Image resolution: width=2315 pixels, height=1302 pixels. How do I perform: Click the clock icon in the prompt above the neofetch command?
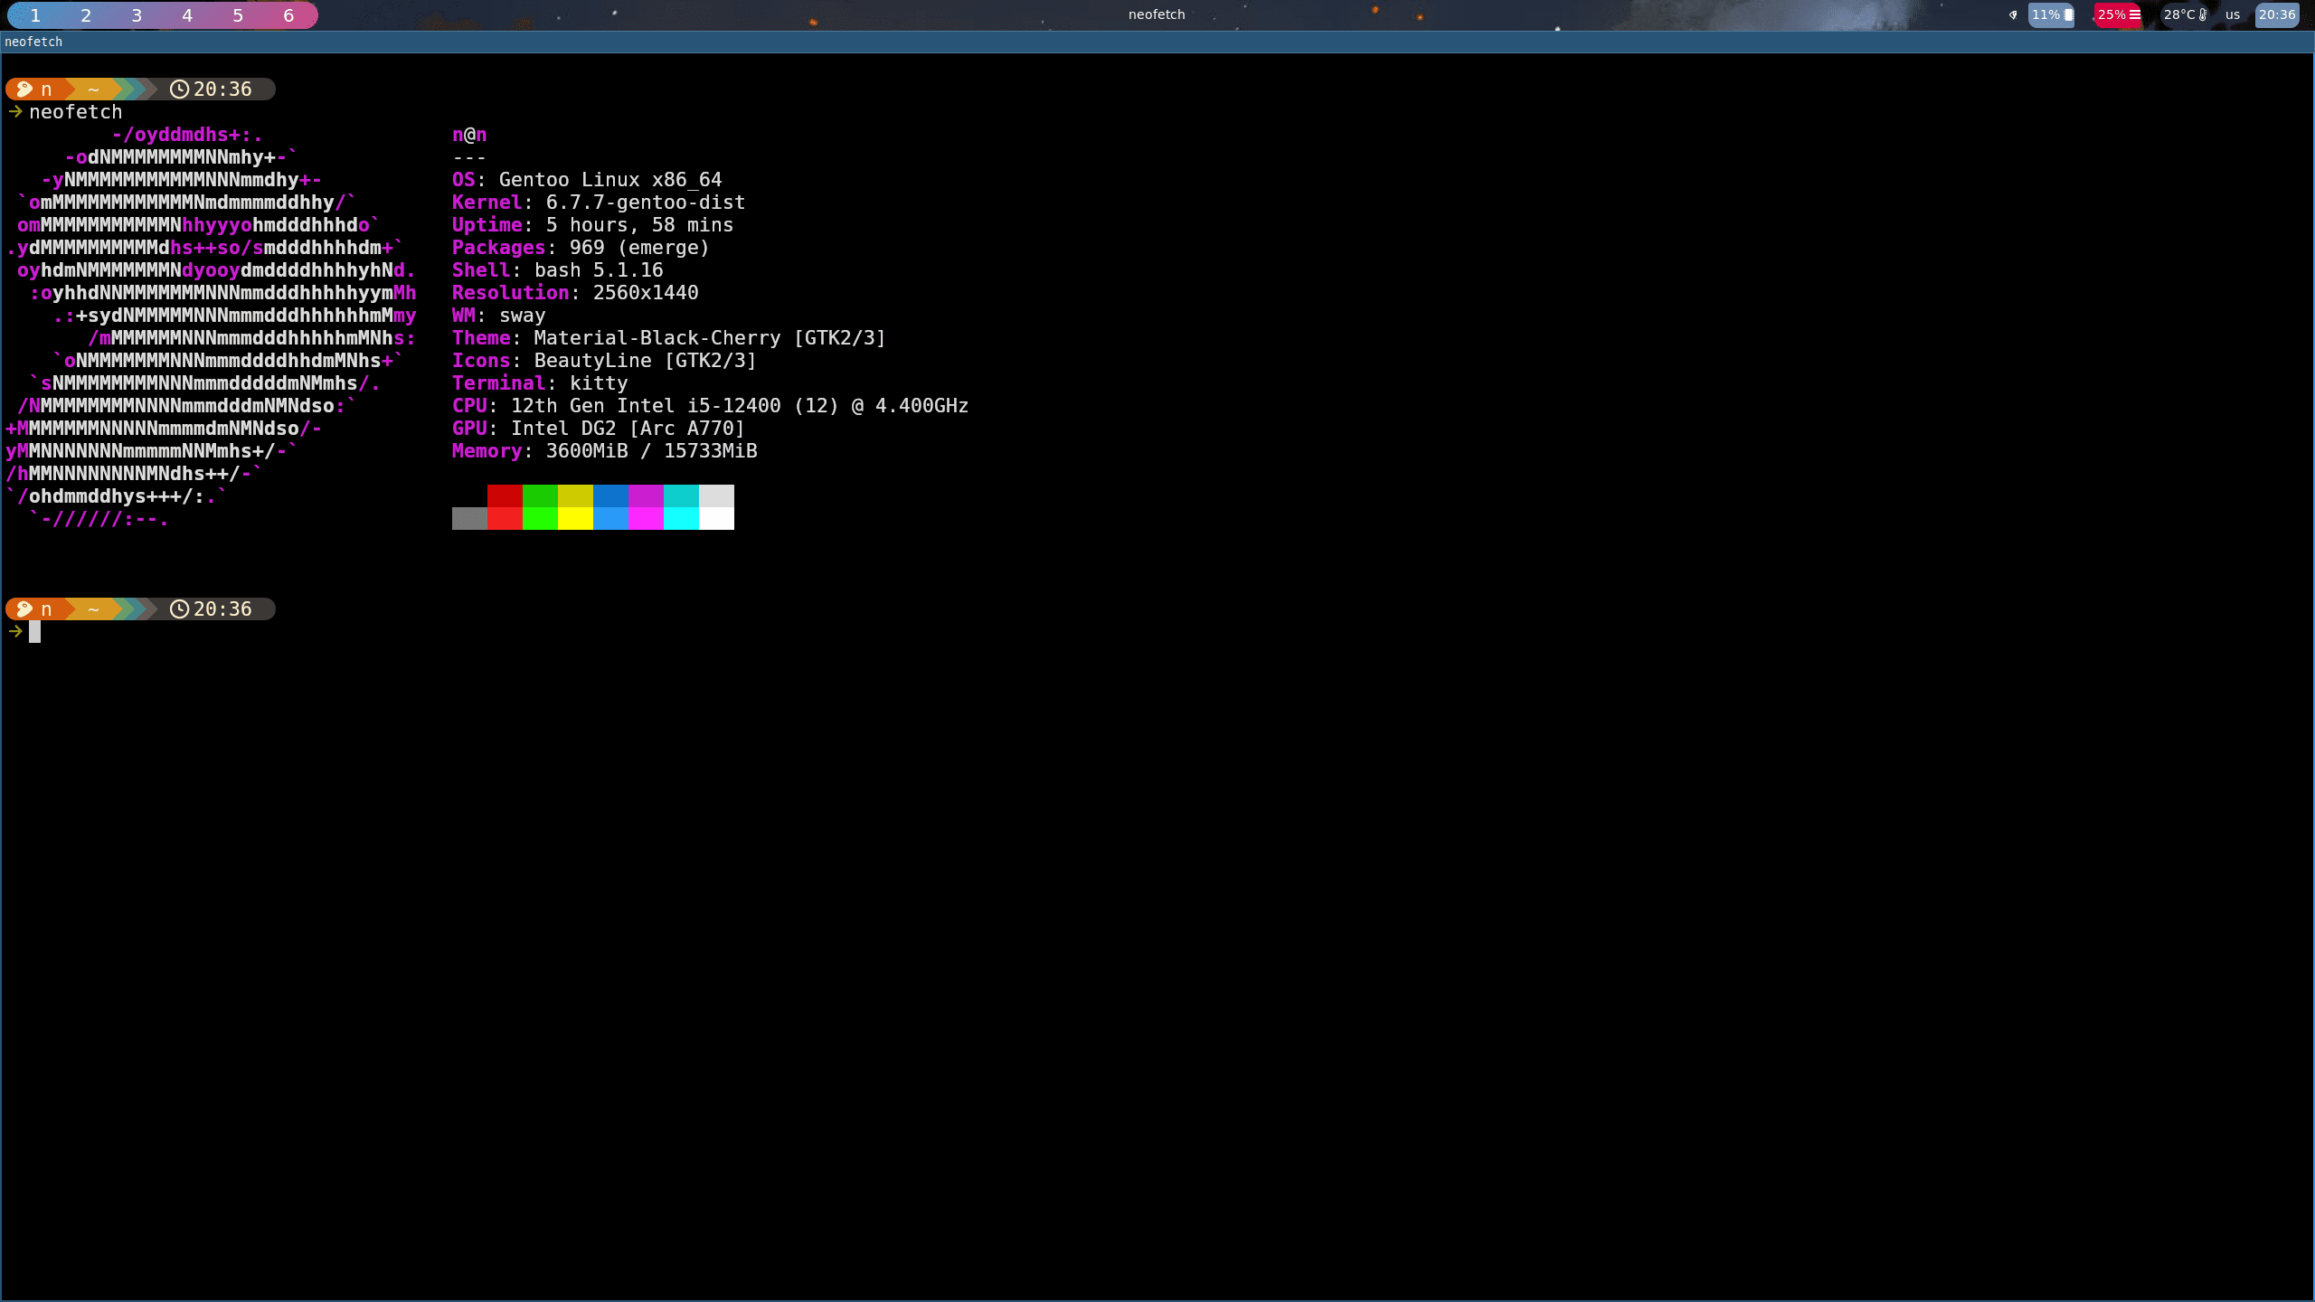[179, 89]
